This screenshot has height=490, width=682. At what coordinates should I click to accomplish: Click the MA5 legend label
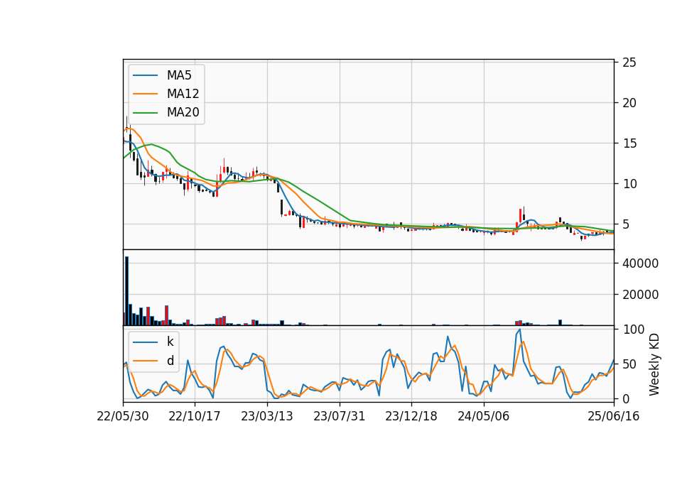(x=179, y=75)
